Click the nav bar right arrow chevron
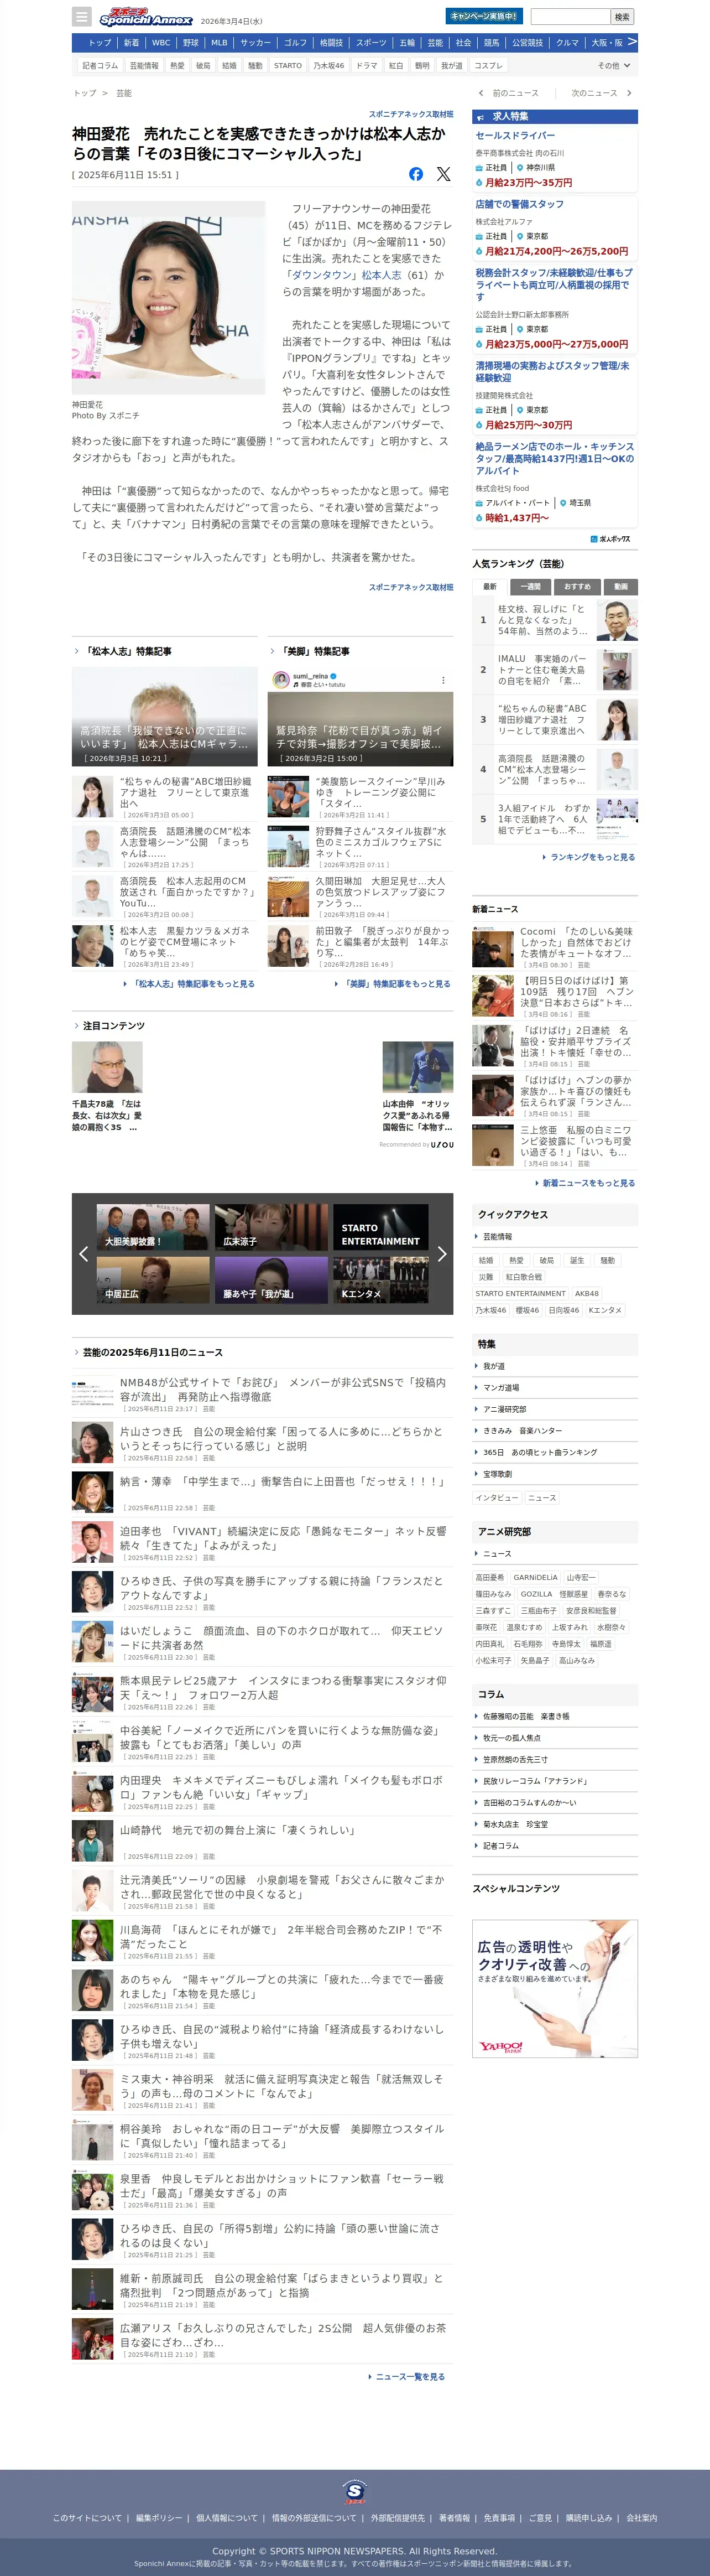Image resolution: width=710 pixels, height=2576 pixels. pyautogui.click(x=631, y=42)
